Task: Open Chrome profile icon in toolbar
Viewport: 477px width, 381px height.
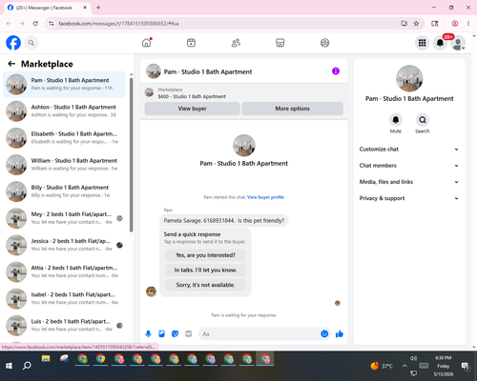Action: pyautogui.click(x=455, y=24)
